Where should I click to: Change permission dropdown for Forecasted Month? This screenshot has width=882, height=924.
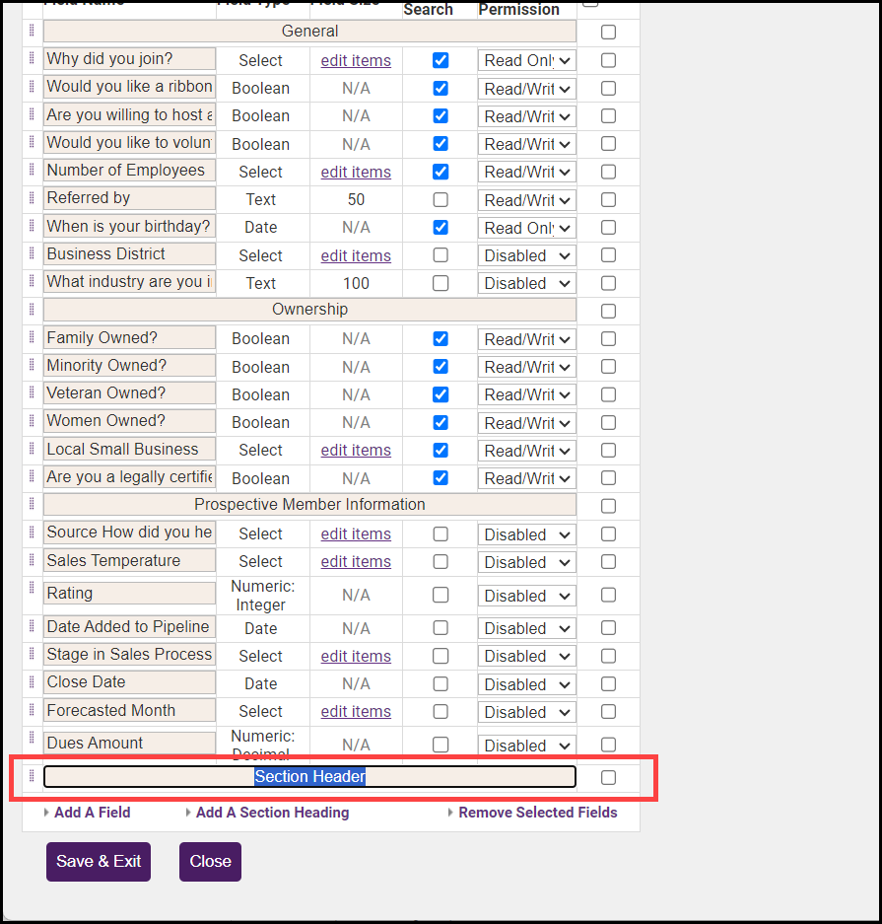coord(527,712)
